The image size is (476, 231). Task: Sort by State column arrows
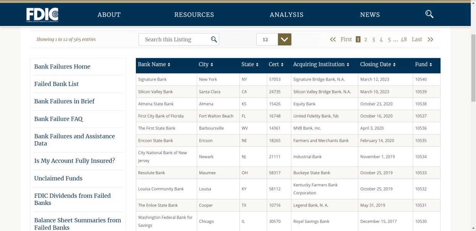[257, 65]
